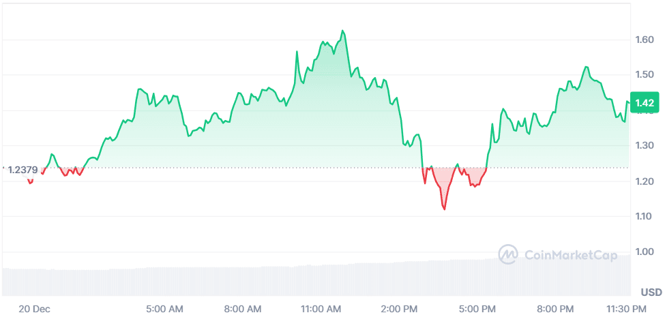This screenshot has height=315, width=665.
Task: Click the 11:30 PM time marker
Action: 625,309
